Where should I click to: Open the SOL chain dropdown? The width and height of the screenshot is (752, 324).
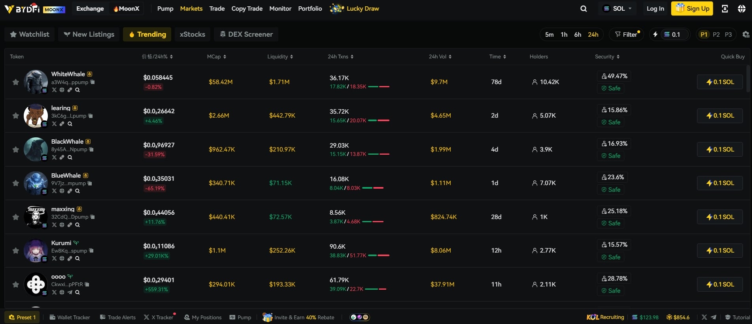click(x=617, y=9)
